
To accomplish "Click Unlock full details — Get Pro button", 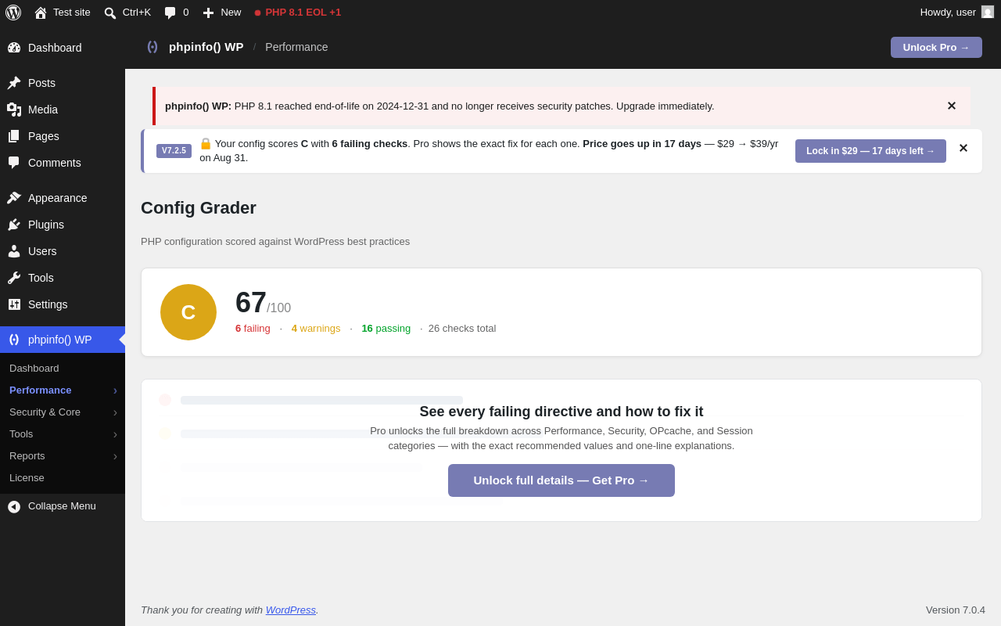I will [561, 480].
